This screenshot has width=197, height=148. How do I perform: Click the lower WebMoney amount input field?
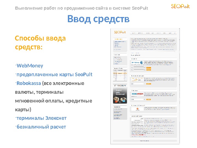click(x=138, y=70)
